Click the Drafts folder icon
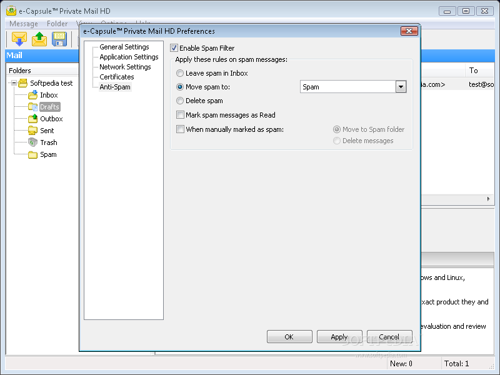 coord(33,107)
